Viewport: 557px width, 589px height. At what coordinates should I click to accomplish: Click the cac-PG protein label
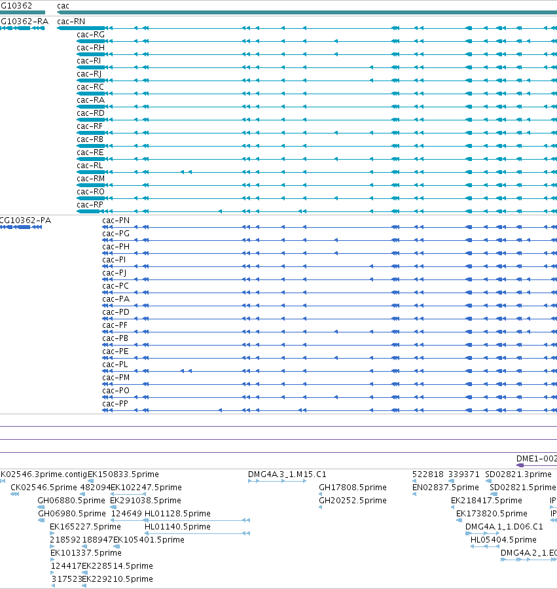click(116, 234)
